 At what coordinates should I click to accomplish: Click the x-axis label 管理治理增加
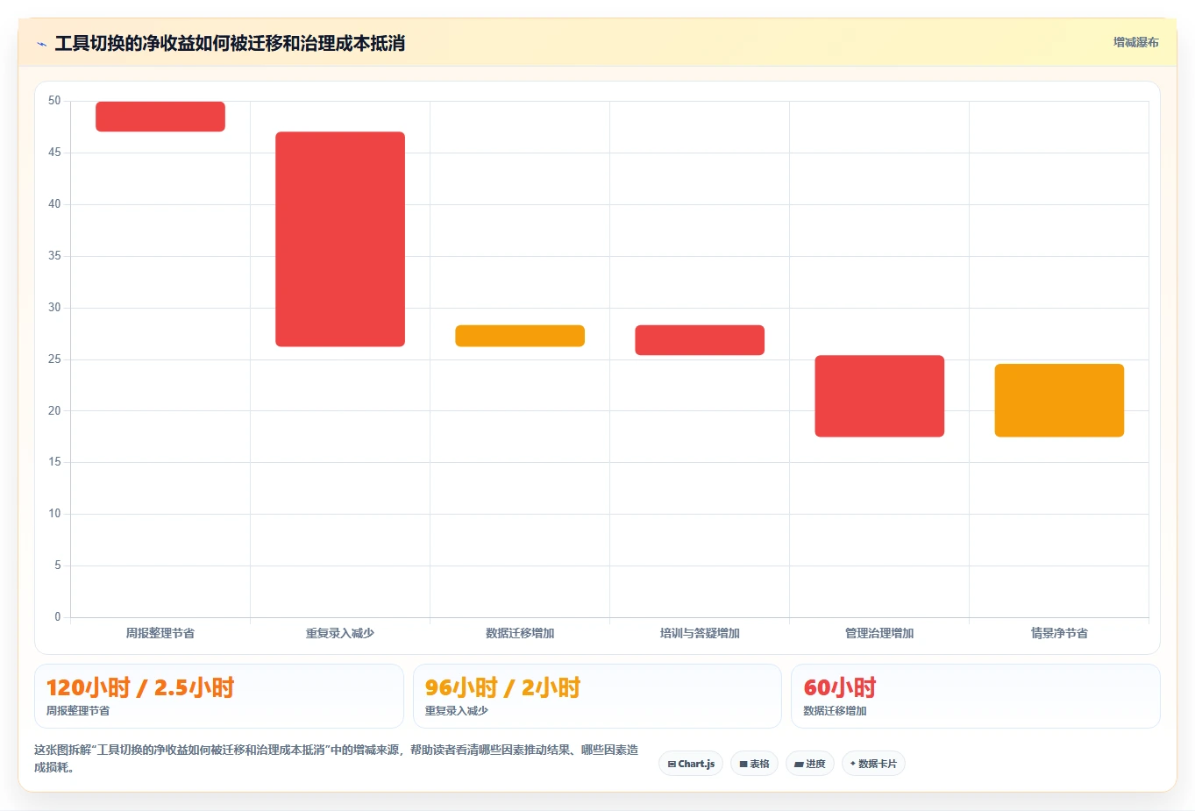click(x=879, y=633)
